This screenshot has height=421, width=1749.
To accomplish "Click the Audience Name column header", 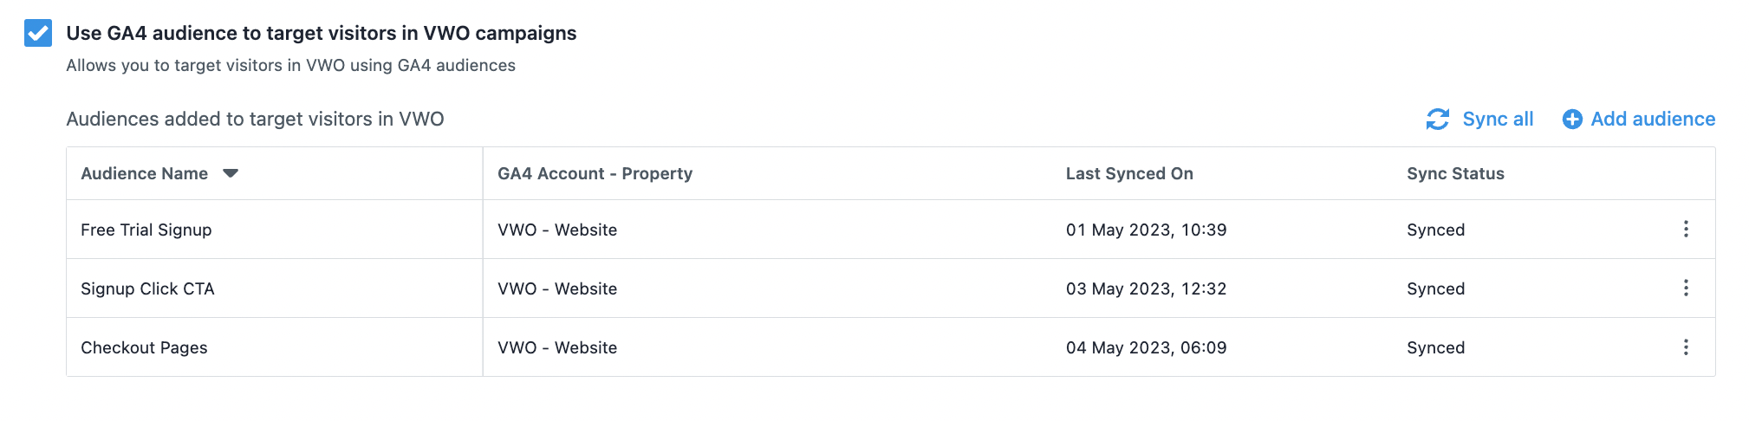I will 145,173.
